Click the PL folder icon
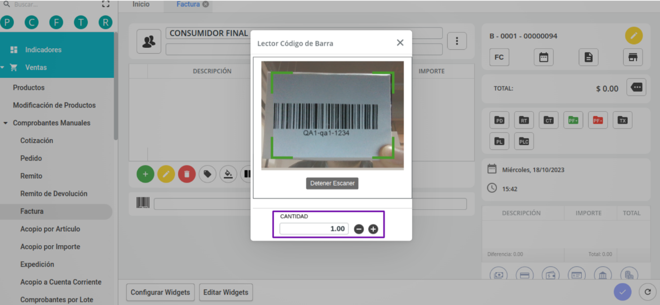Viewport: 660px width, 305px height. tap(499, 142)
